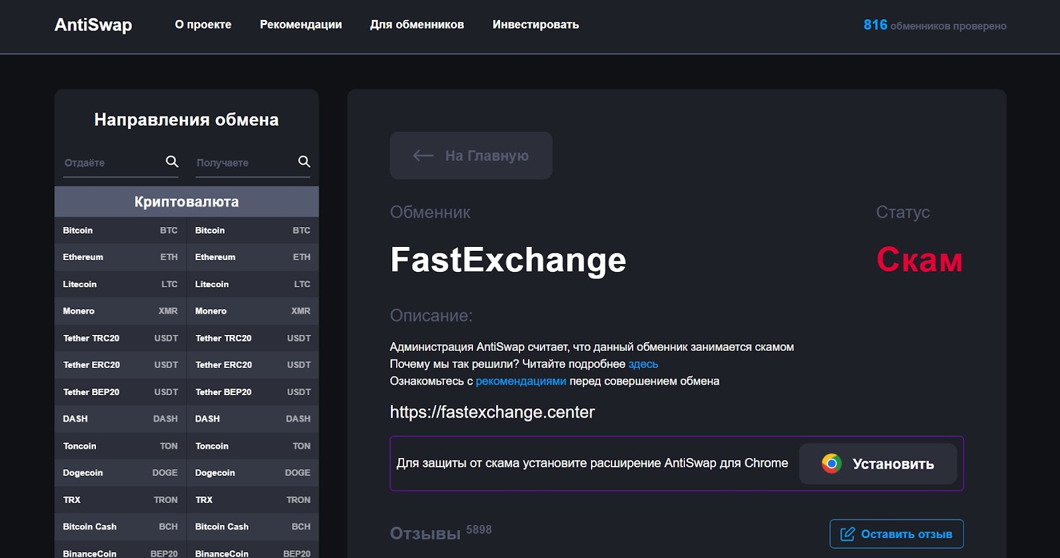Select Tether TRC20 in the Получаете column

click(x=253, y=338)
